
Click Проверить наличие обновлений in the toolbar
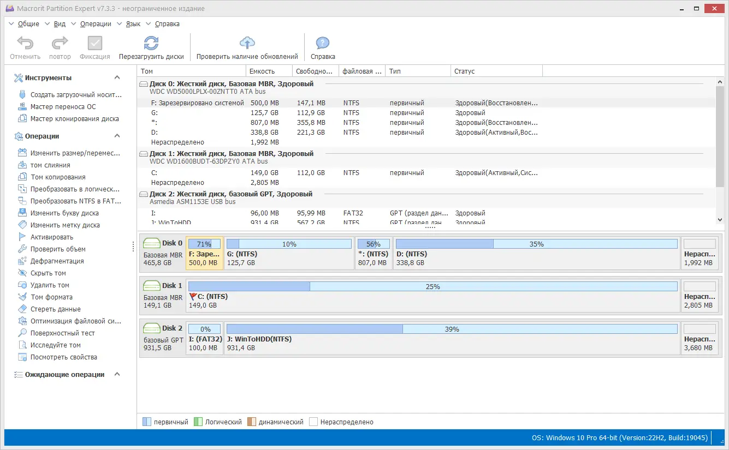tap(247, 47)
